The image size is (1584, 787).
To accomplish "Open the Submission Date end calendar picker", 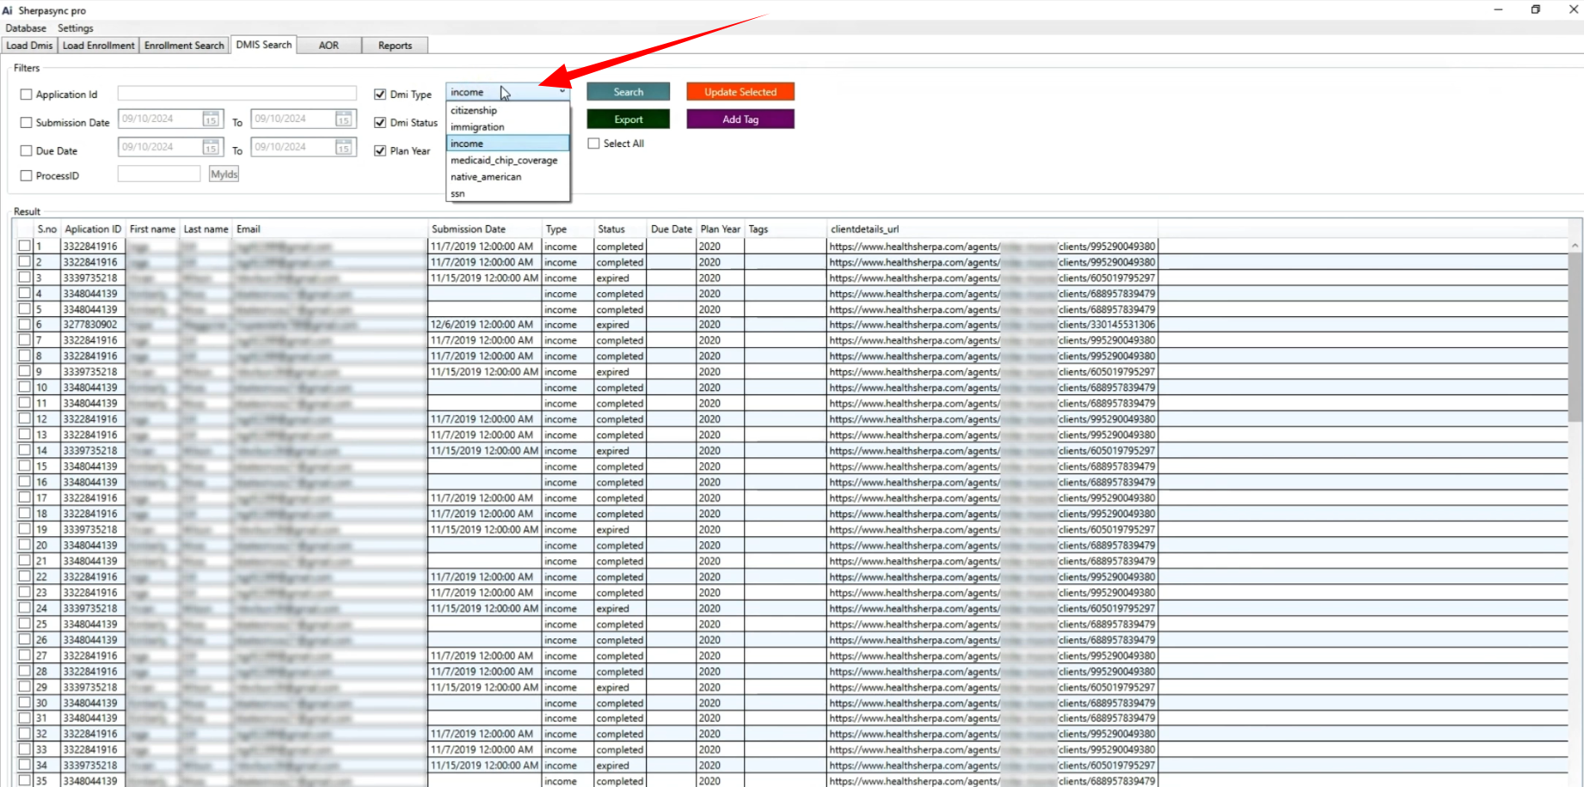I will [x=343, y=119].
